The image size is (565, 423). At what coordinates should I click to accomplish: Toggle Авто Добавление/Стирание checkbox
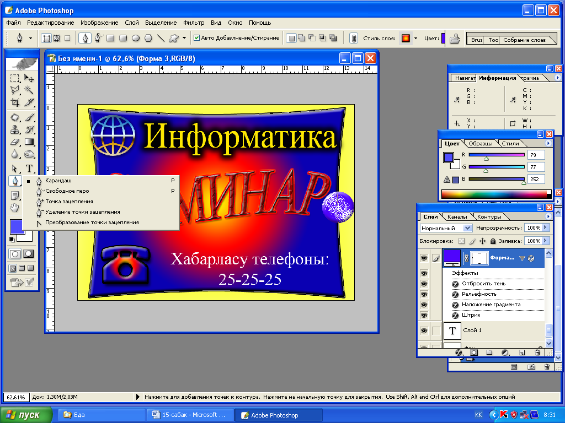click(x=197, y=38)
